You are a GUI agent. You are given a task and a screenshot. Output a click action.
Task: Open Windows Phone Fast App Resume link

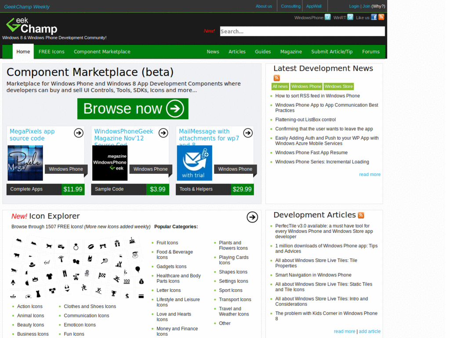312,153
